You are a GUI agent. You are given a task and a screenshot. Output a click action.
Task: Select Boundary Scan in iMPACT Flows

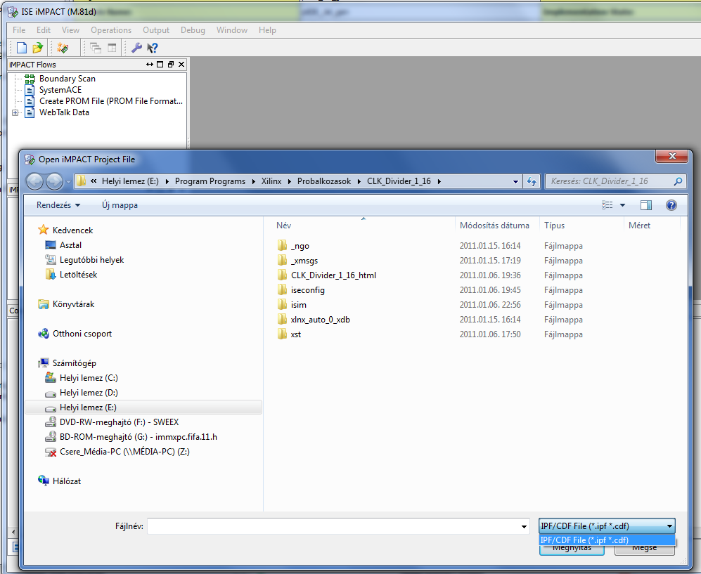pyautogui.click(x=67, y=79)
